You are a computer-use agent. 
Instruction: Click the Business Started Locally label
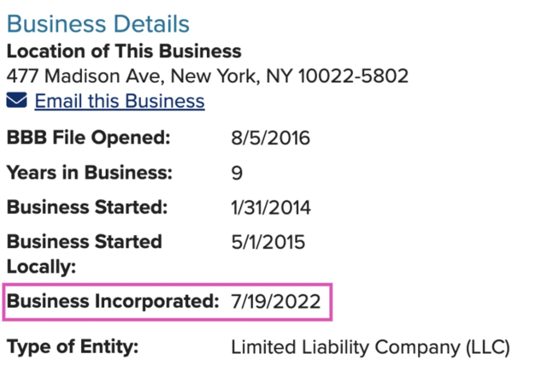pyautogui.click(x=84, y=254)
